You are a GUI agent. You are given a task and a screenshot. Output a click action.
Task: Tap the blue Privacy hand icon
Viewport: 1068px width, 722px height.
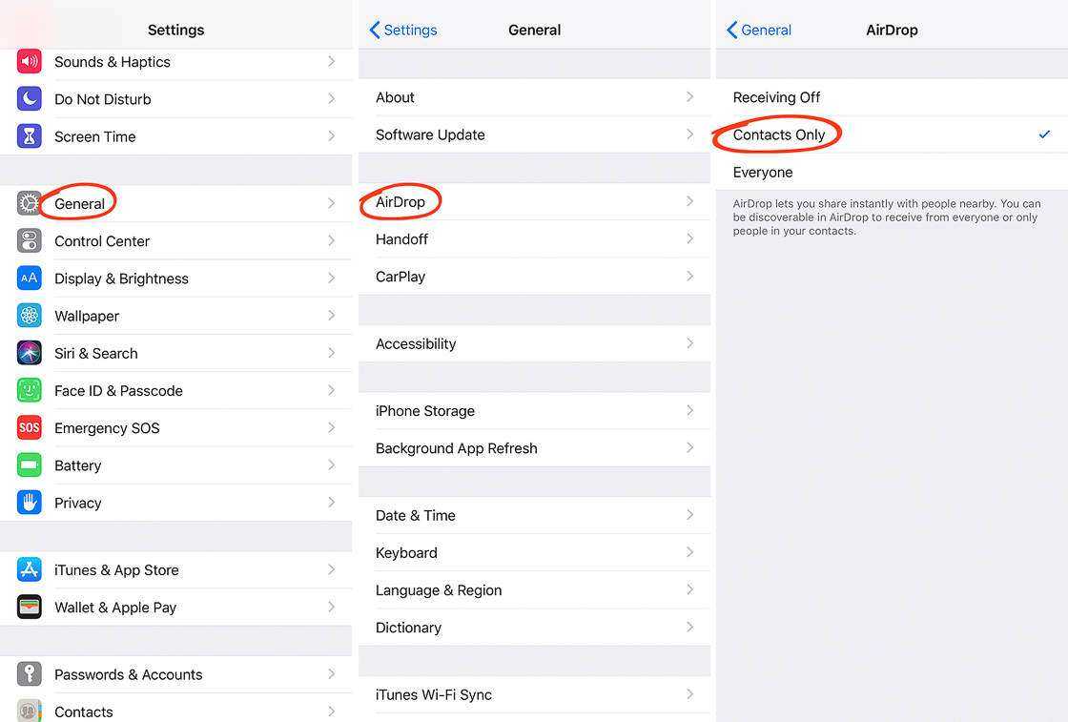tap(30, 503)
